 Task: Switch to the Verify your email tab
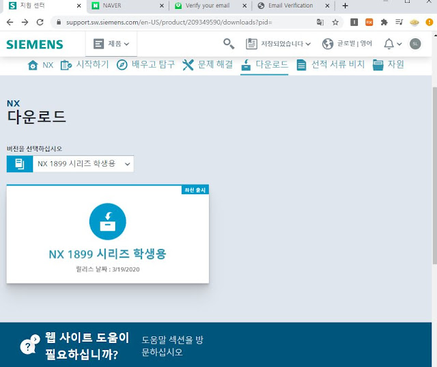208,5
